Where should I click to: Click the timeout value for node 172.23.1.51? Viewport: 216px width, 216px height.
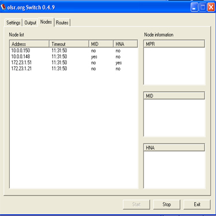(59, 63)
